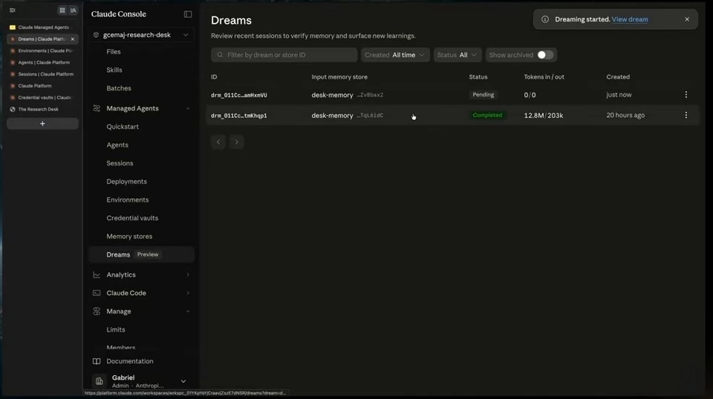Image resolution: width=713 pixels, height=399 pixels.
Task: Open dream drm_011Cc…amHxmVU
Action: coord(238,96)
